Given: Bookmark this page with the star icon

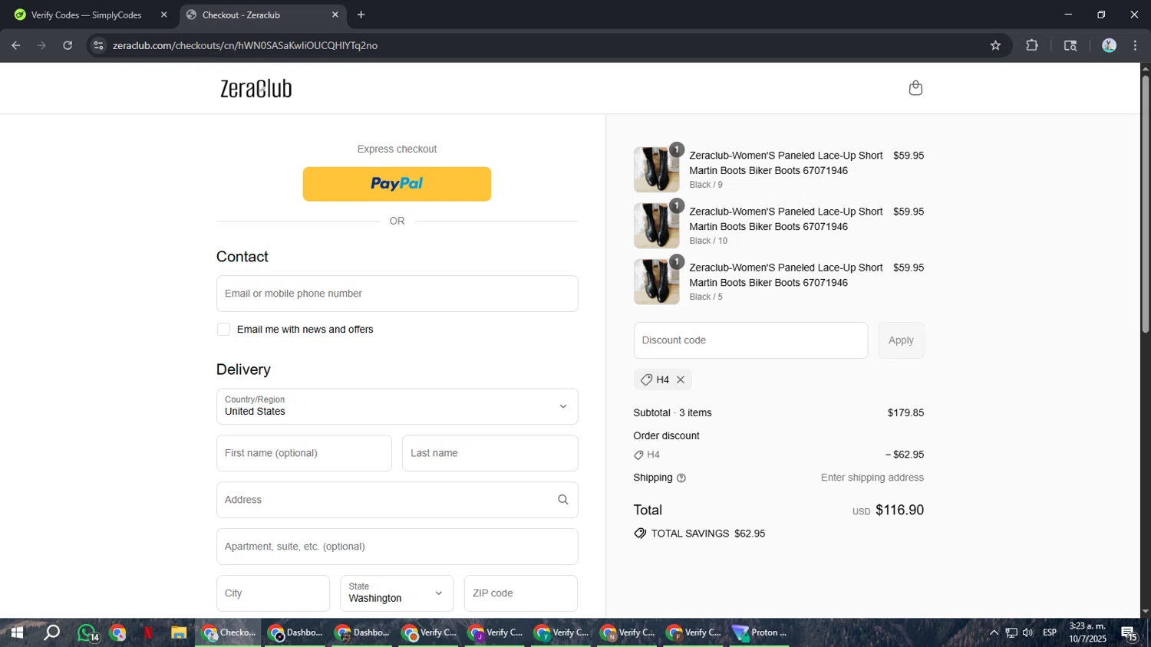Looking at the screenshot, I should pyautogui.click(x=995, y=45).
